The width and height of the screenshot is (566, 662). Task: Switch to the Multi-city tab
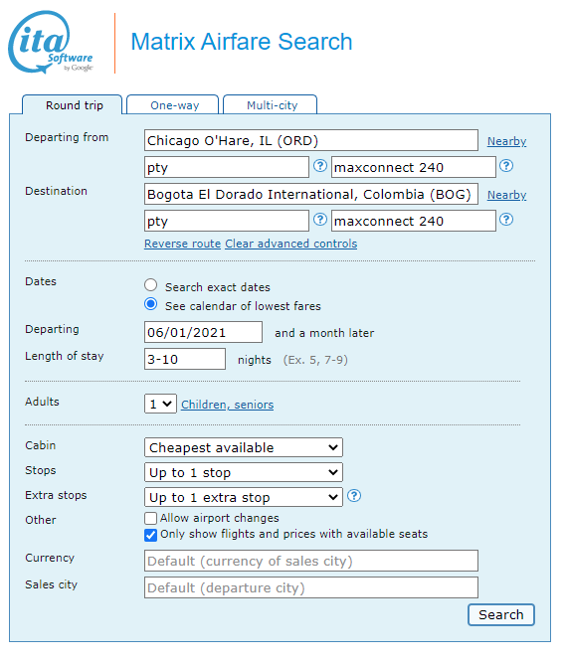(271, 104)
